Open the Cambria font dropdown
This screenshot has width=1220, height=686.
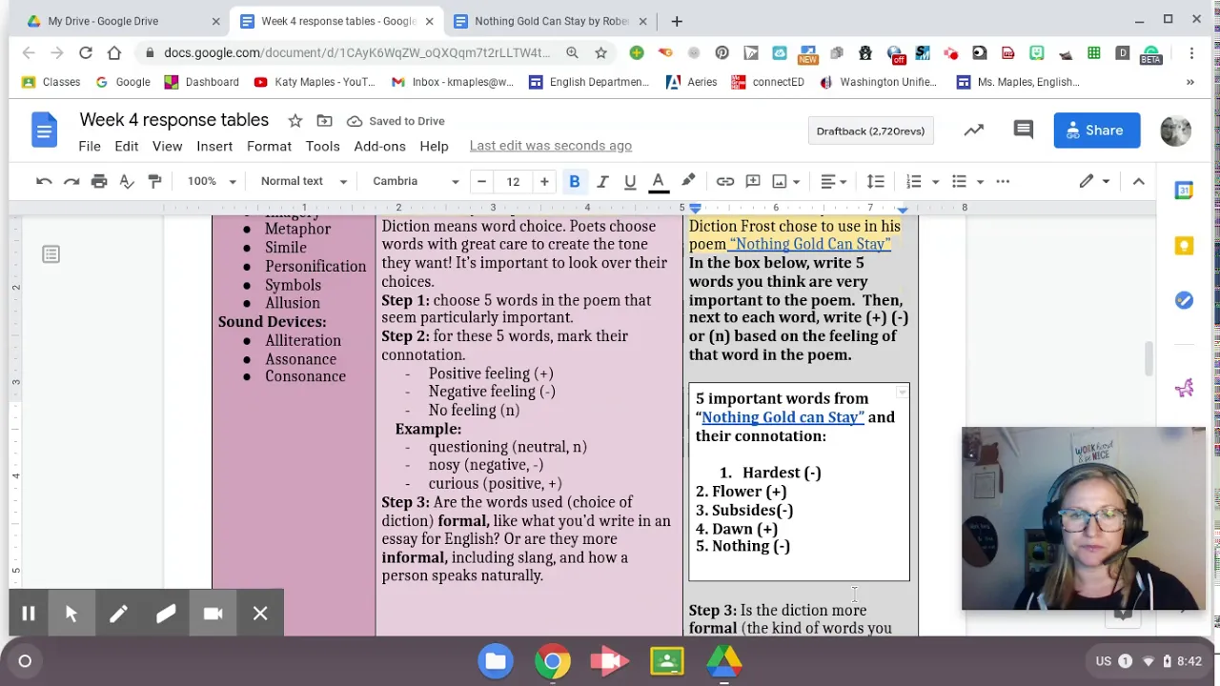tap(416, 181)
